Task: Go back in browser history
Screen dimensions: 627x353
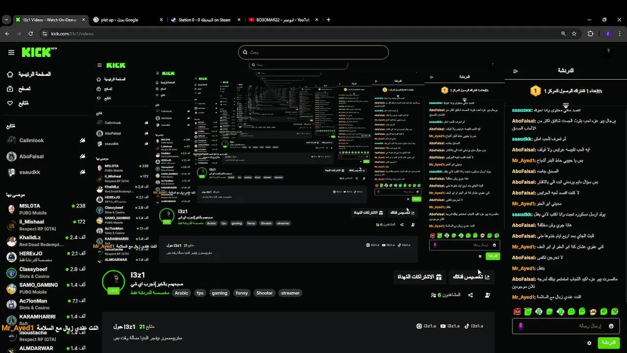Action: click(x=7, y=33)
